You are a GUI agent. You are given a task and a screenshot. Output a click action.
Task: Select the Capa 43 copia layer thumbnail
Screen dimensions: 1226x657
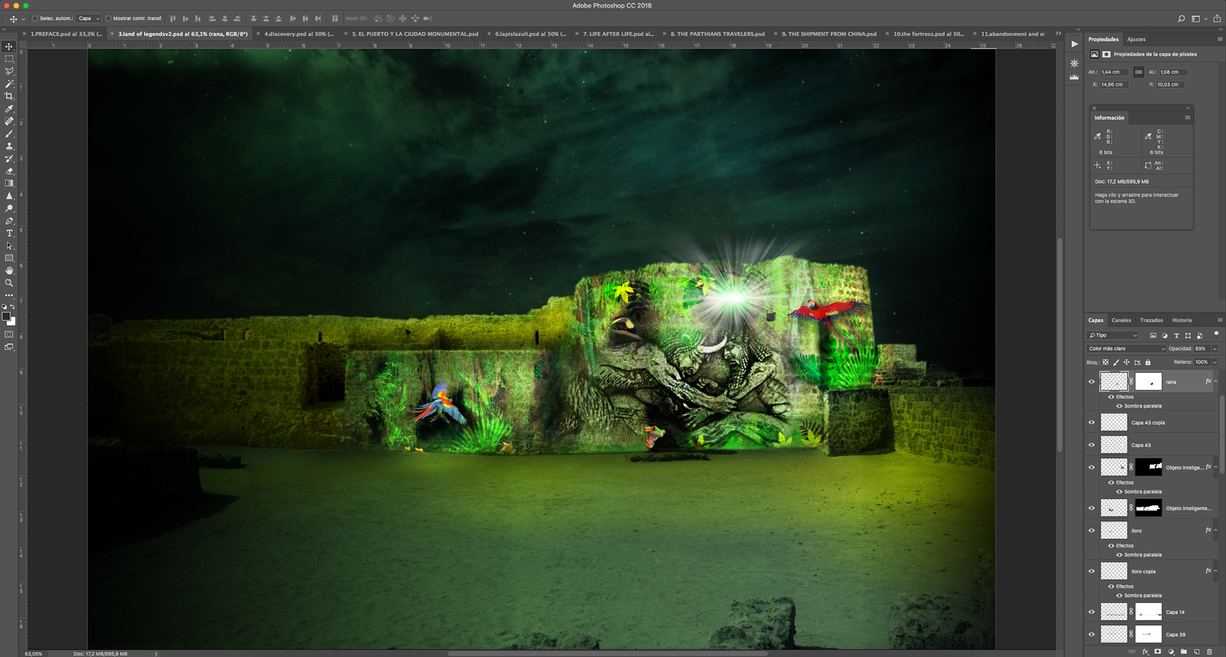click(x=1114, y=422)
